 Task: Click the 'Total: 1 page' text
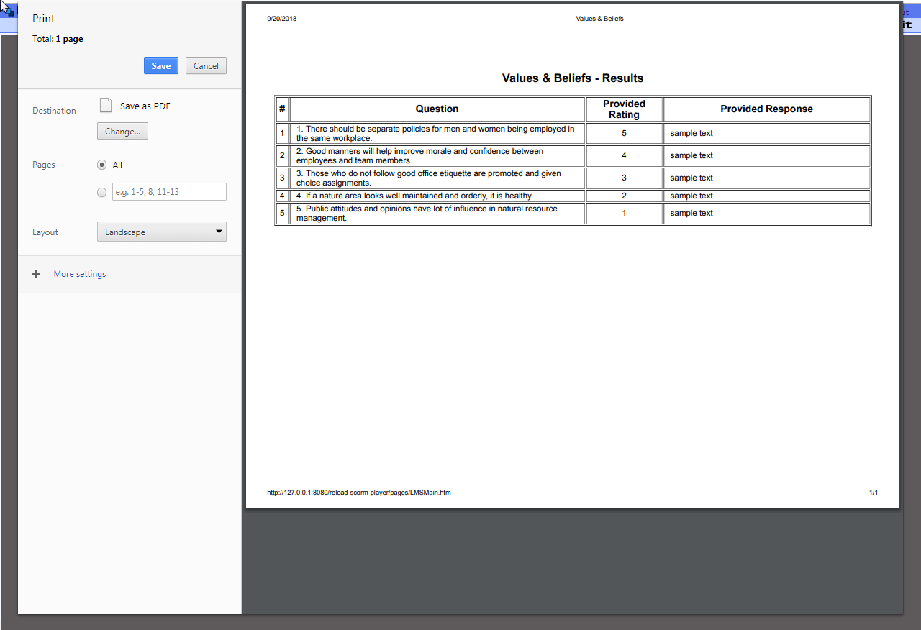tap(58, 39)
